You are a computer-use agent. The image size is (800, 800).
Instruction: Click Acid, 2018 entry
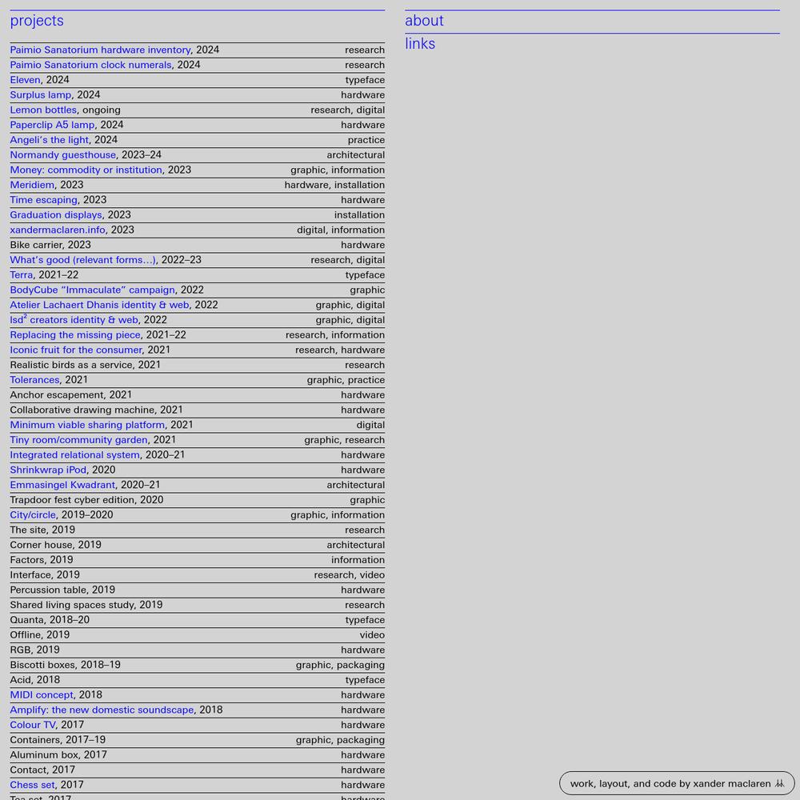pyautogui.click(x=198, y=680)
